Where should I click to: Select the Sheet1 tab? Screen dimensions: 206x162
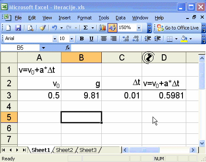click(41, 150)
